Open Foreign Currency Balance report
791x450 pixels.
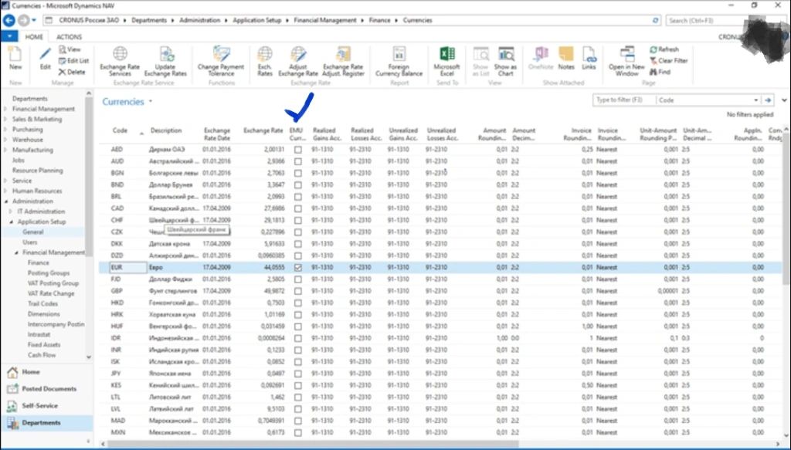(x=399, y=54)
